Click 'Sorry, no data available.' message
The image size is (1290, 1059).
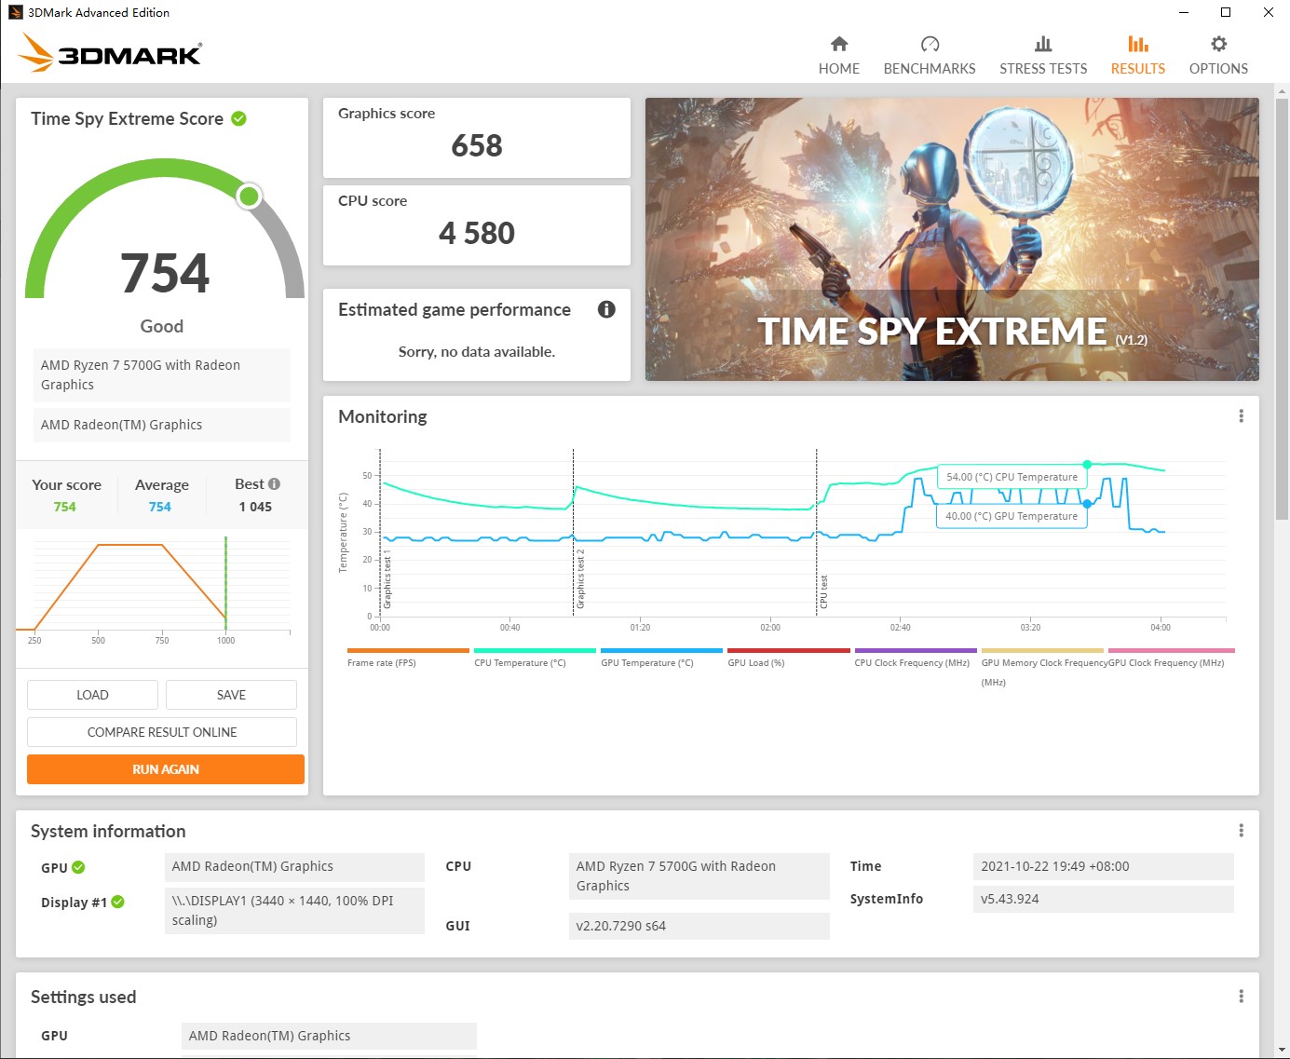click(477, 351)
